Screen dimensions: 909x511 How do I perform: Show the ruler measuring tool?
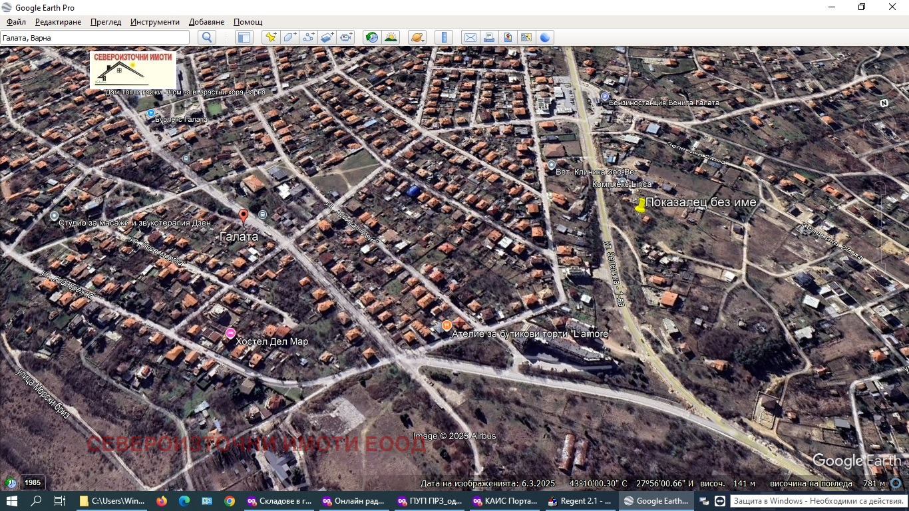[443, 37]
